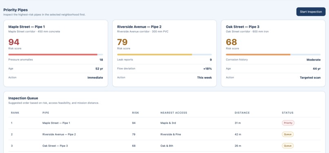Click the risk 68 cell in the queue table
The height and width of the screenshot is (153, 329).
point(133,146)
